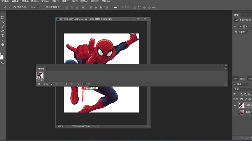The image size is (252, 141).
Task: Click the duplicate selected frame button
Action: pos(83,84)
